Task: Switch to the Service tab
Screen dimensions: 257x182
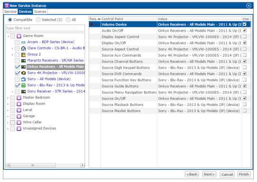Action: pos(10,11)
